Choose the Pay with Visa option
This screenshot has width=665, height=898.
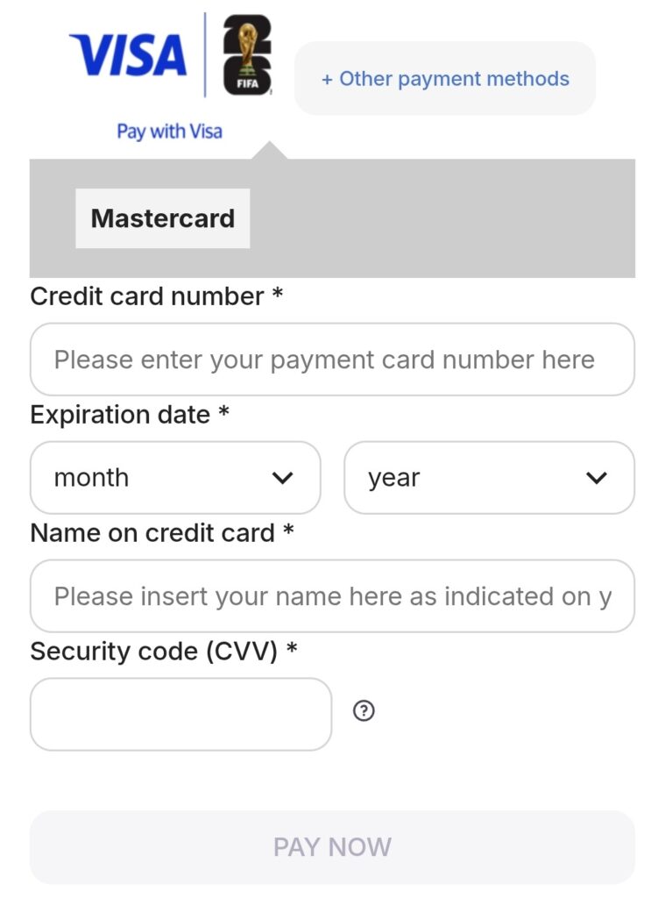[170, 132]
